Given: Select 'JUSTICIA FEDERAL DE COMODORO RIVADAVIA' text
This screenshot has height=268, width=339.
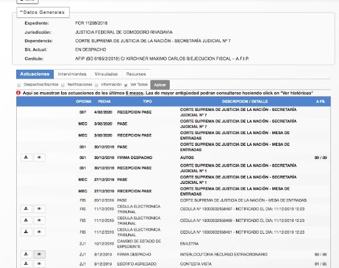Looking at the screenshot, I should pos(124,32).
